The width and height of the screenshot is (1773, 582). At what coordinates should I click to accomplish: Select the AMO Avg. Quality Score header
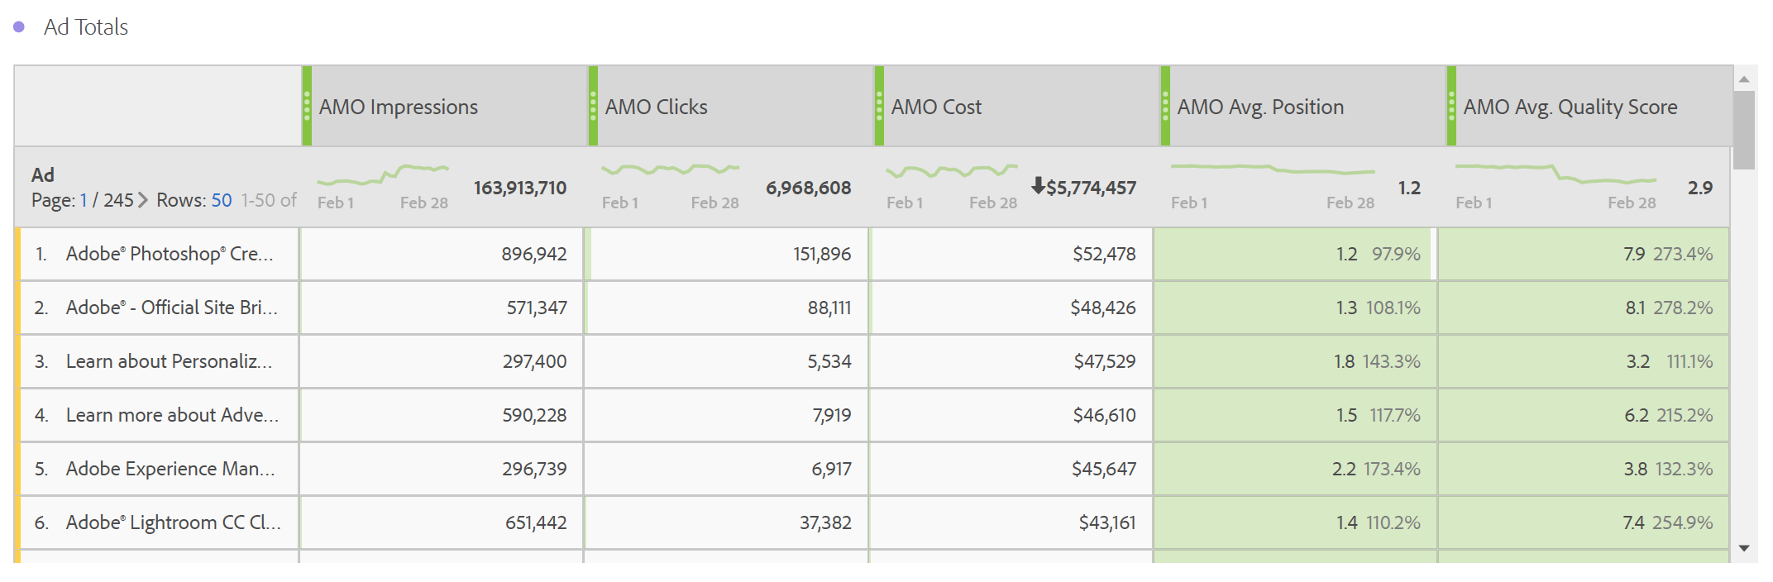point(1570,107)
